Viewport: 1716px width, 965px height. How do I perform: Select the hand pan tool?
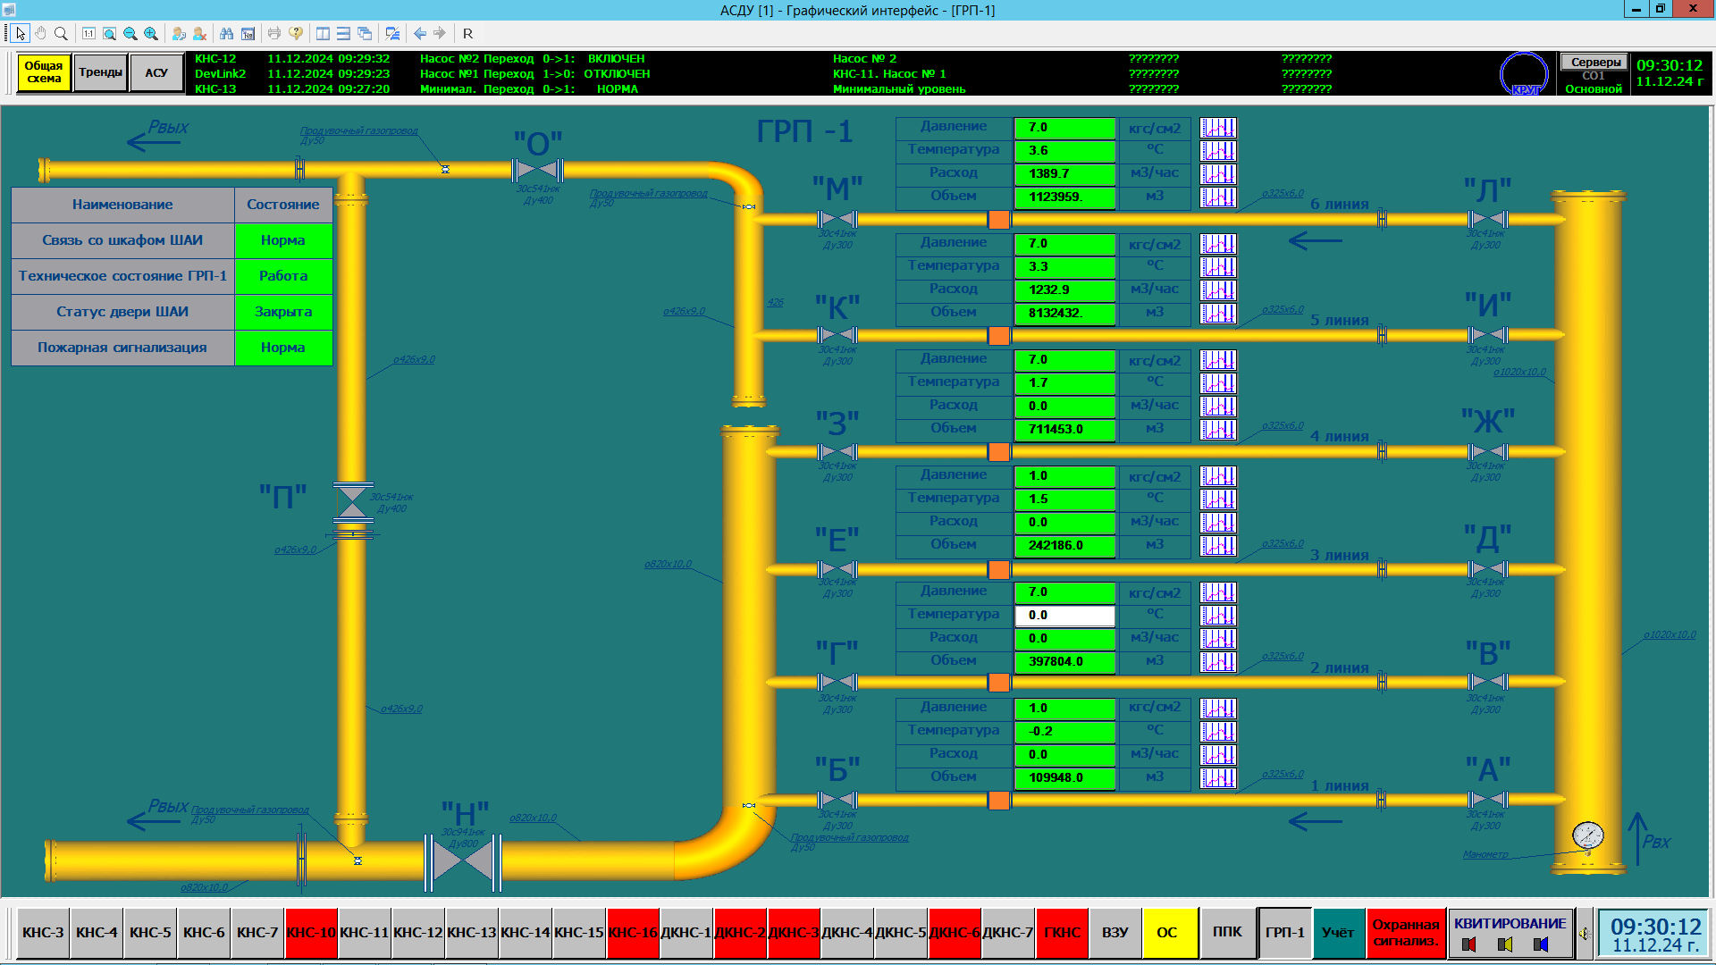(40, 33)
